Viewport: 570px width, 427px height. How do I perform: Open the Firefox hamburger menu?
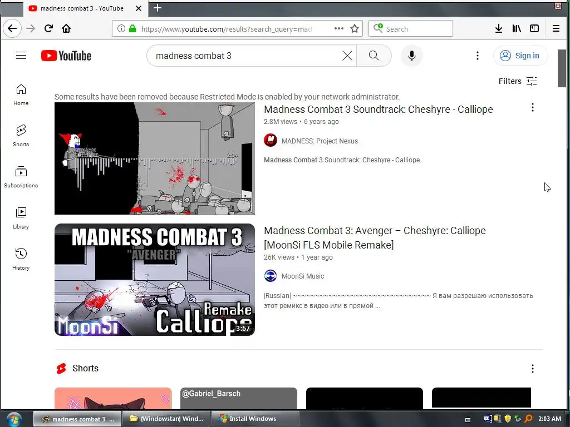click(x=556, y=28)
